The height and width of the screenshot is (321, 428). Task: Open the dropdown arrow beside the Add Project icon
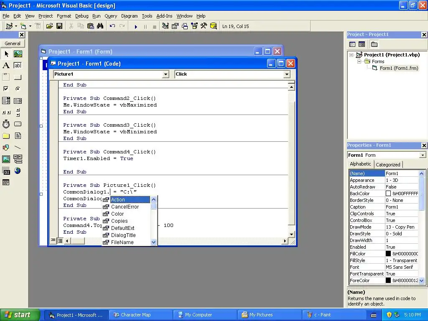16,26
